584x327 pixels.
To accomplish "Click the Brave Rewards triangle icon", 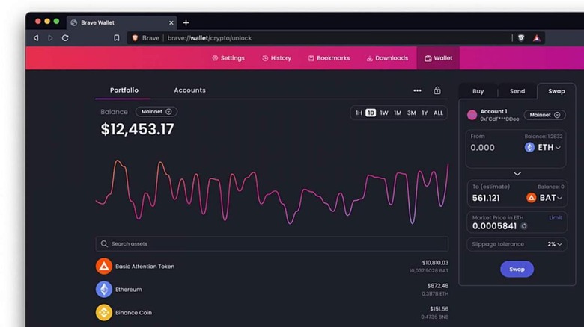I will click(x=537, y=37).
